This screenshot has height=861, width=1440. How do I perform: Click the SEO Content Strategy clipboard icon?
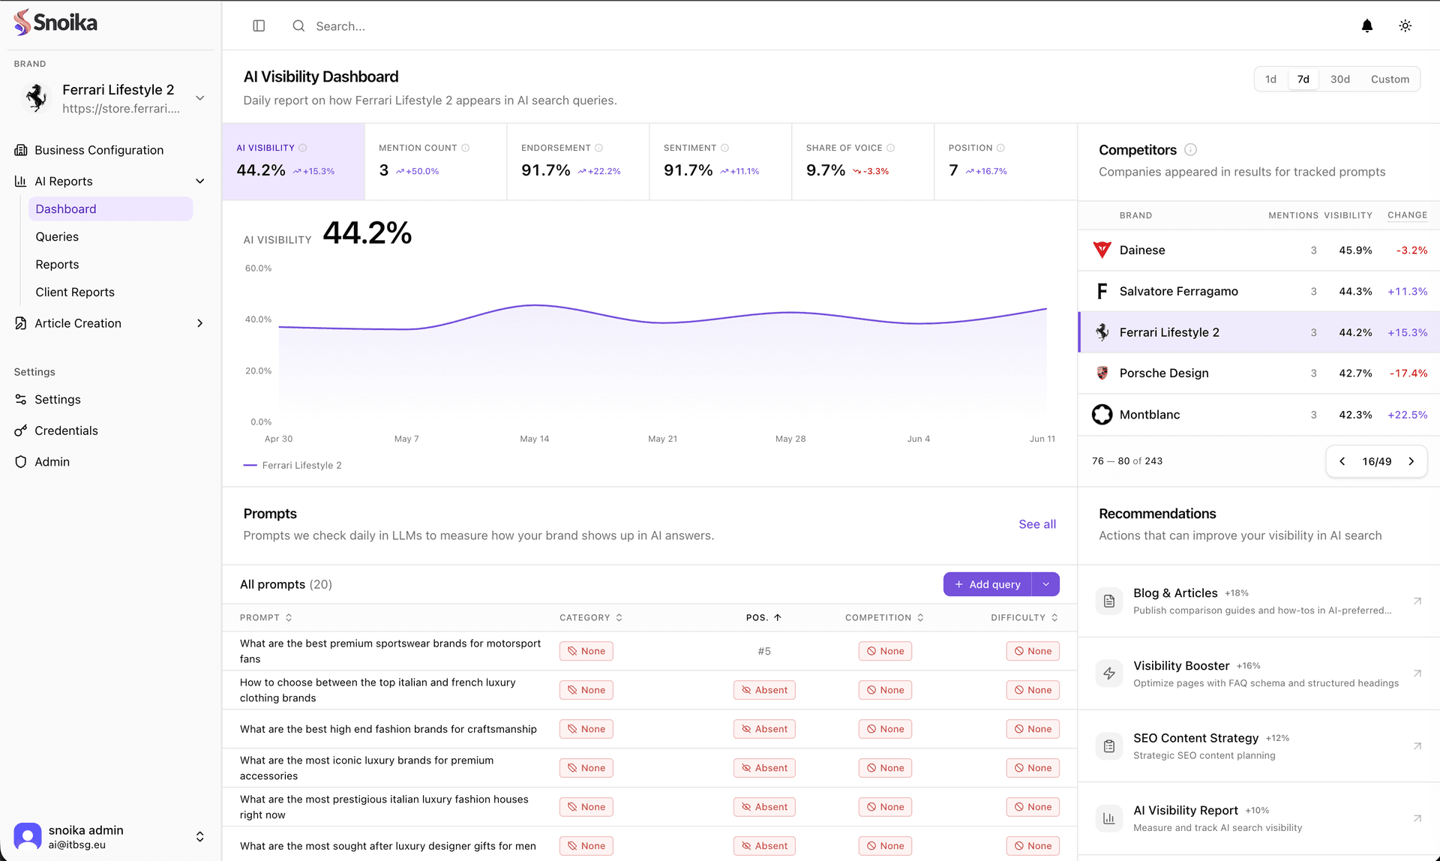pos(1109,746)
